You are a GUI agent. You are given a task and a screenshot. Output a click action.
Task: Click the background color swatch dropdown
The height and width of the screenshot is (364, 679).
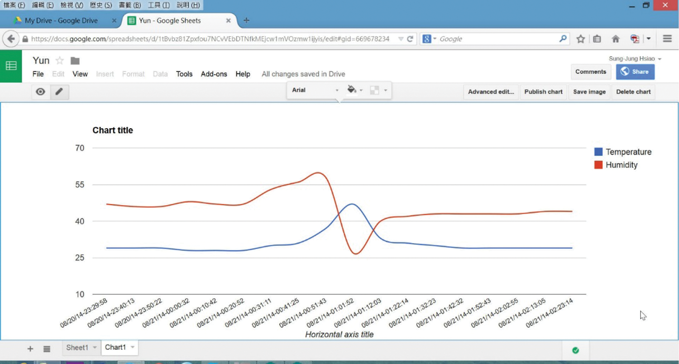pyautogui.click(x=378, y=90)
